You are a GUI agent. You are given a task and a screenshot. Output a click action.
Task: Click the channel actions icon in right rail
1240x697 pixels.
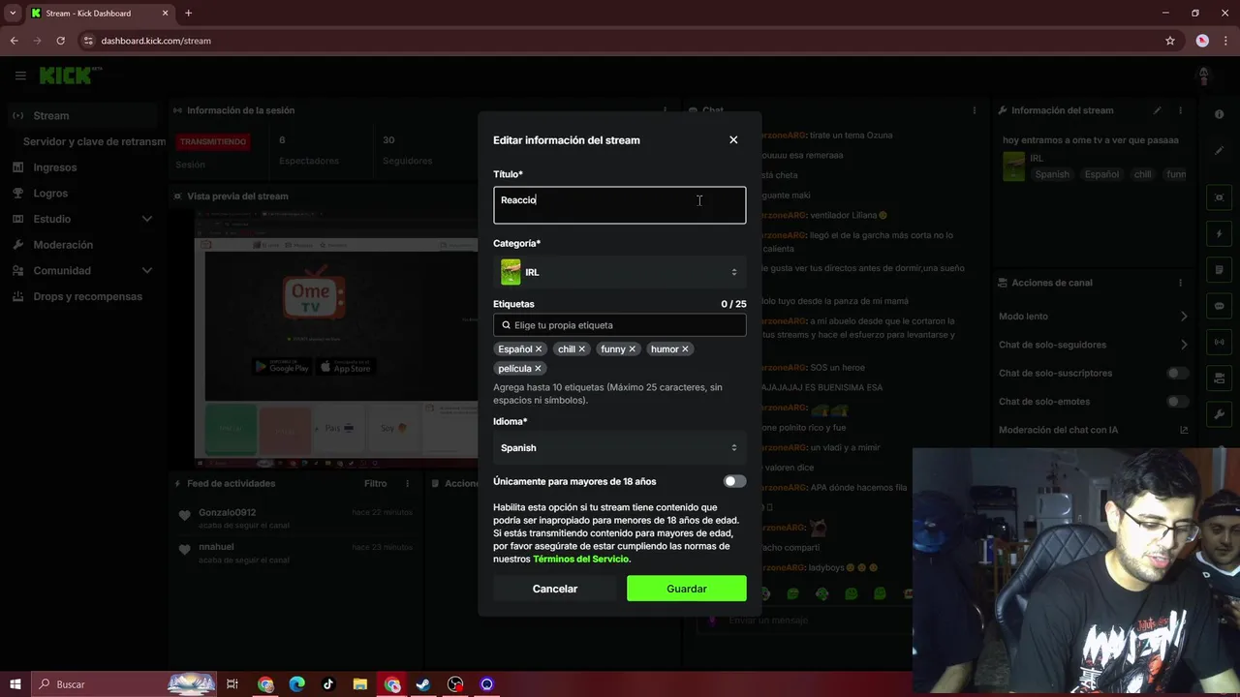(x=1220, y=378)
